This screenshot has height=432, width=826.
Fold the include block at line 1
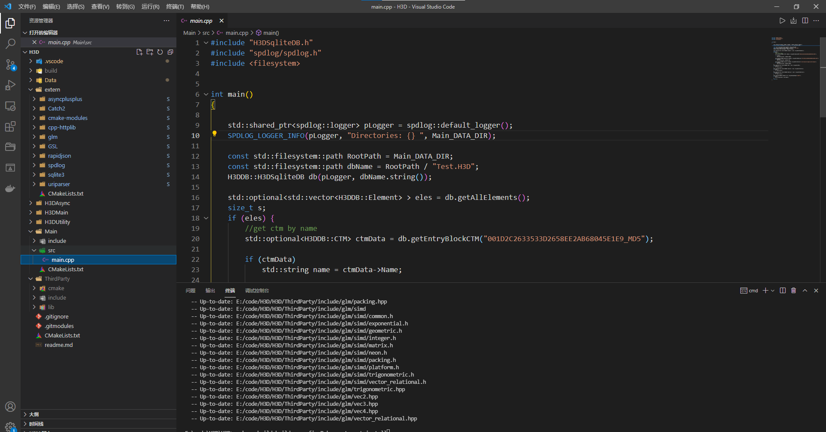tap(206, 43)
